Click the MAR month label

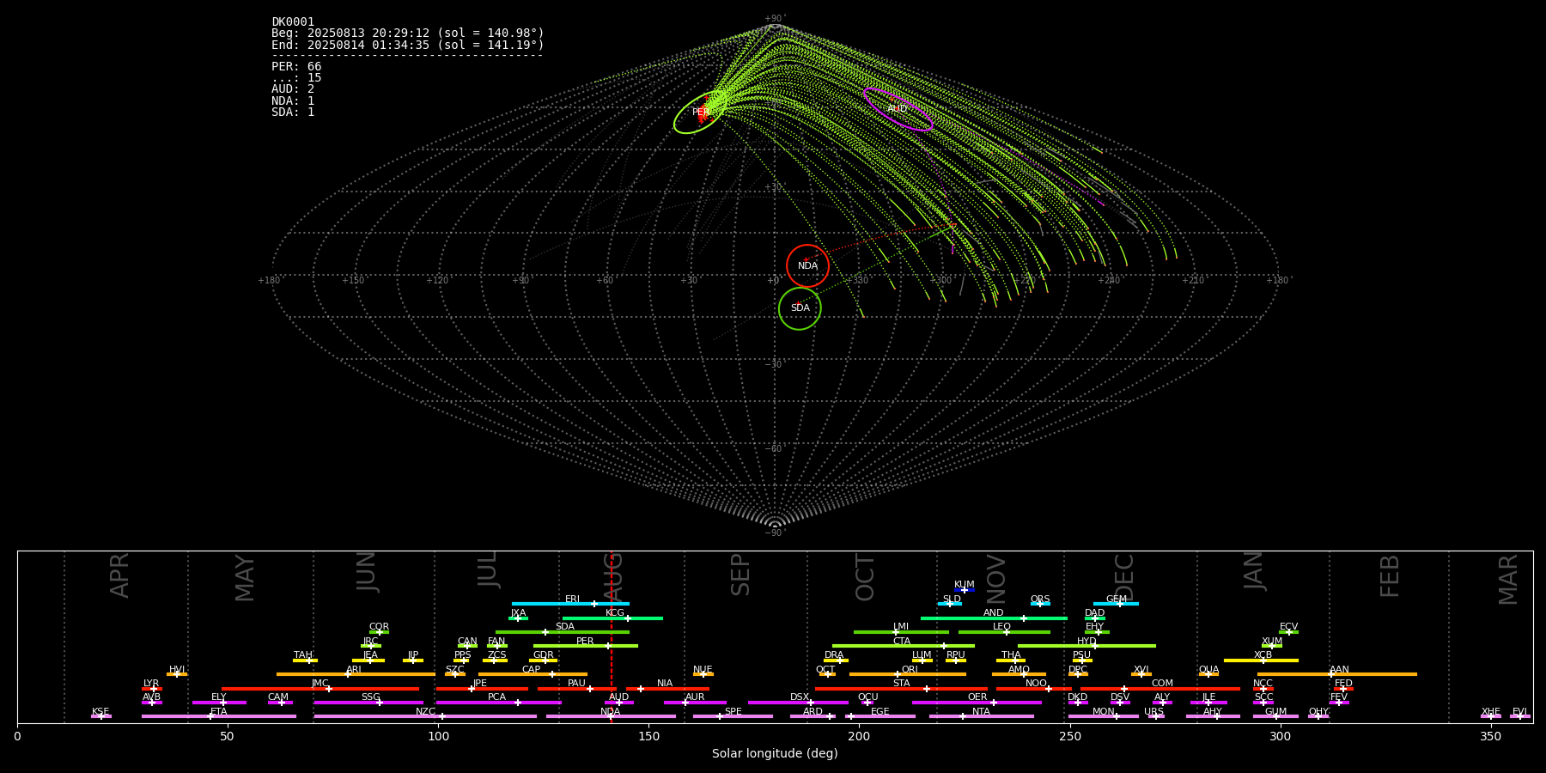(x=1508, y=580)
